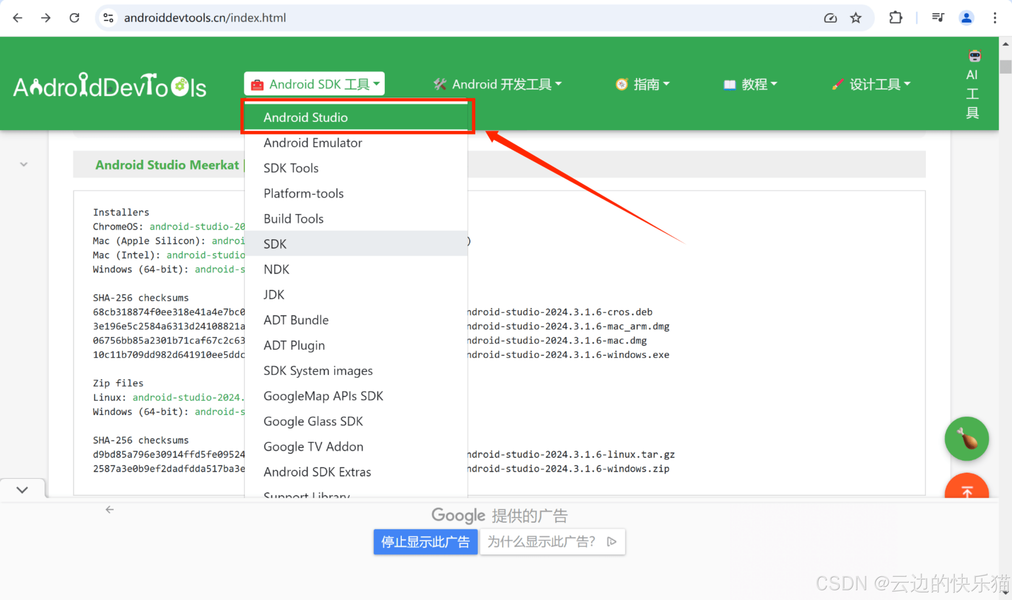Expand the left sidebar chevron near top
The image size is (1012, 600).
(23, 164)
